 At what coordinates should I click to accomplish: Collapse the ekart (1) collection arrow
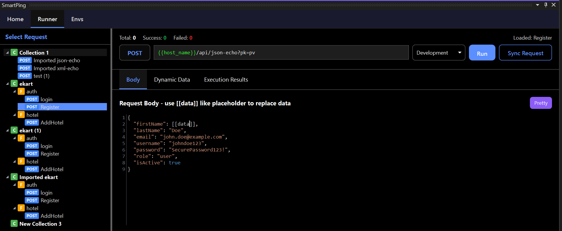tap(7, 130)
